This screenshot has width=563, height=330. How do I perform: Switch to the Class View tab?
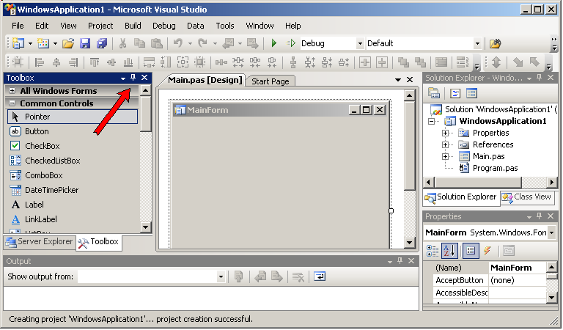pyautogui.click(x=526, y=197)
